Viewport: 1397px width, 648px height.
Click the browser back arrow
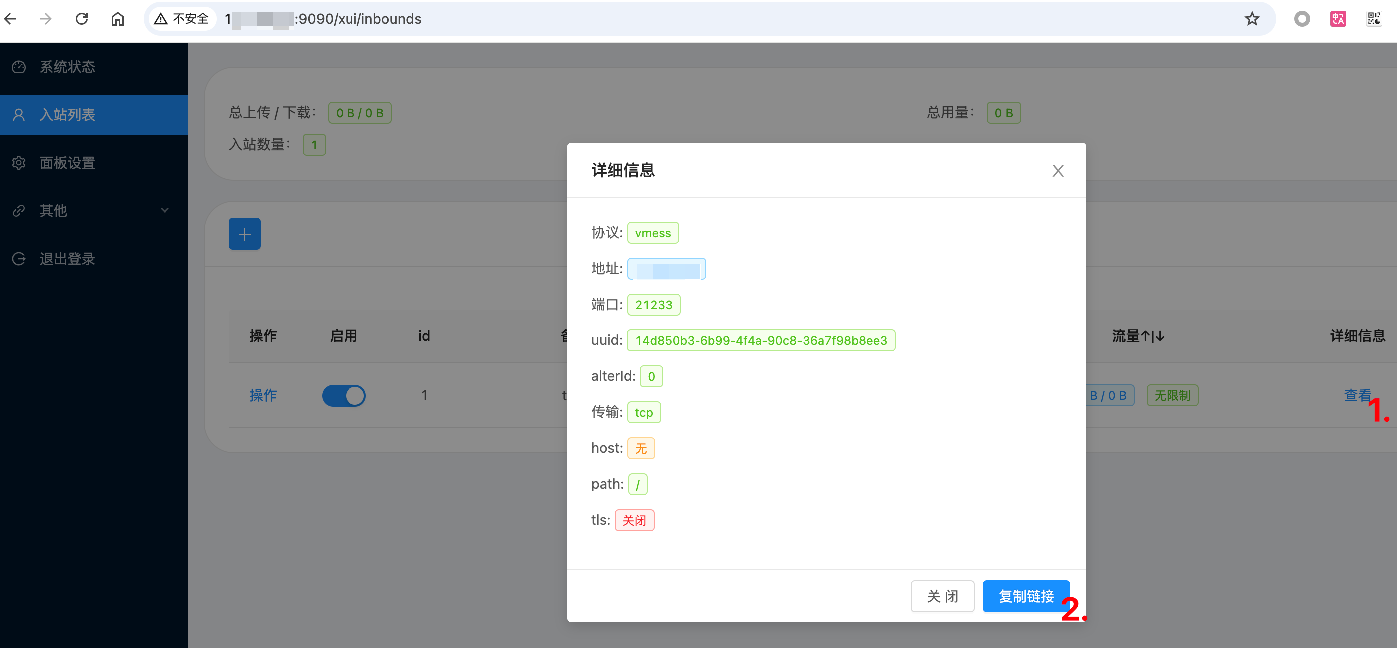(x=11, y=19)
